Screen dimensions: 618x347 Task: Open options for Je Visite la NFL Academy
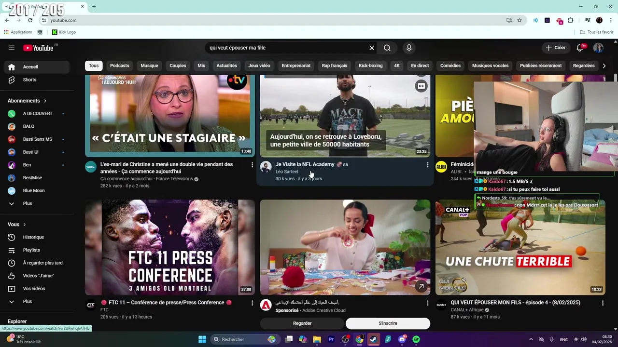[427, 165]
